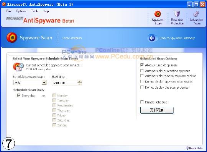Uncheck Always run a deep scan
The width and height of the screenshot is (207, 152).
[x=142, y=65]
